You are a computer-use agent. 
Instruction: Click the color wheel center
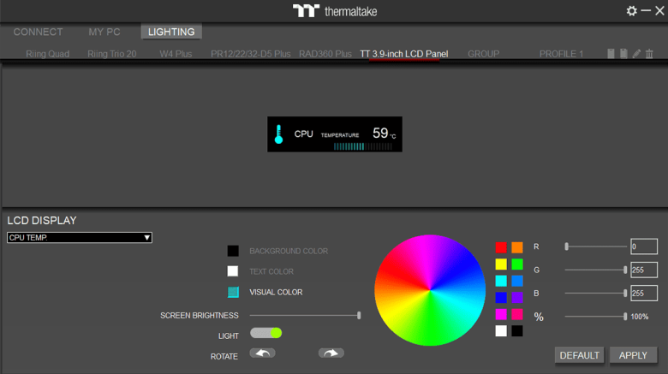[430, 290]
